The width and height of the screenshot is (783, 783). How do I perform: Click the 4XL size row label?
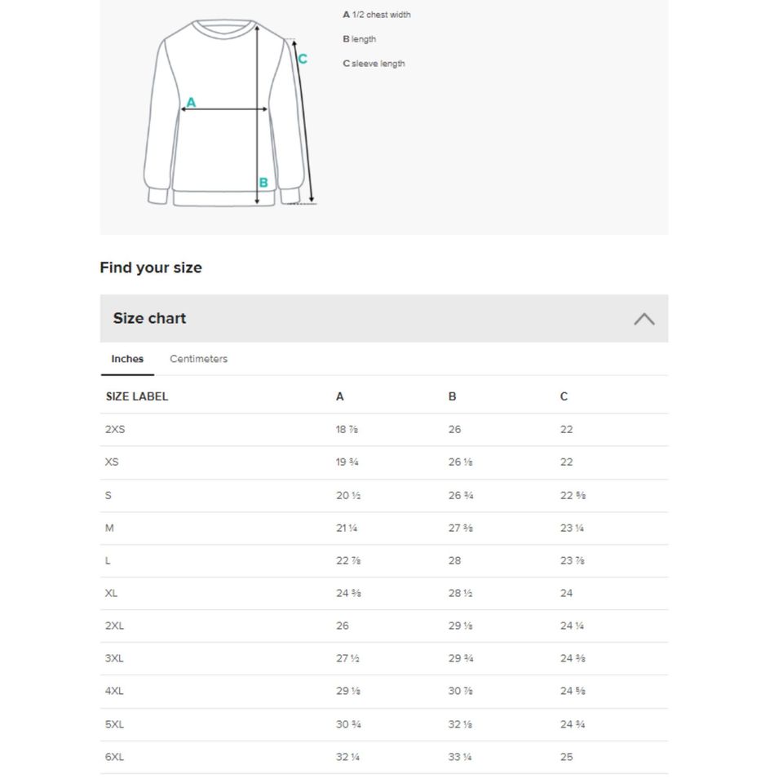point(115,691)
